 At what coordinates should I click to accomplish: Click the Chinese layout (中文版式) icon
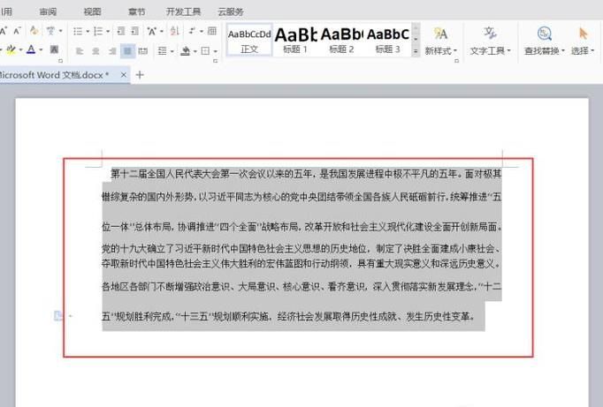151,31
